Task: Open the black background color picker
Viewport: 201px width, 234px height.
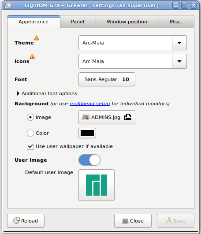Action: (x=87, y=133)
